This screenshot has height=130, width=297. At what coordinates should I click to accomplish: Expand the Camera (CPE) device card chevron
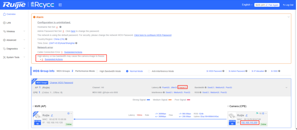tap(266, 113)
